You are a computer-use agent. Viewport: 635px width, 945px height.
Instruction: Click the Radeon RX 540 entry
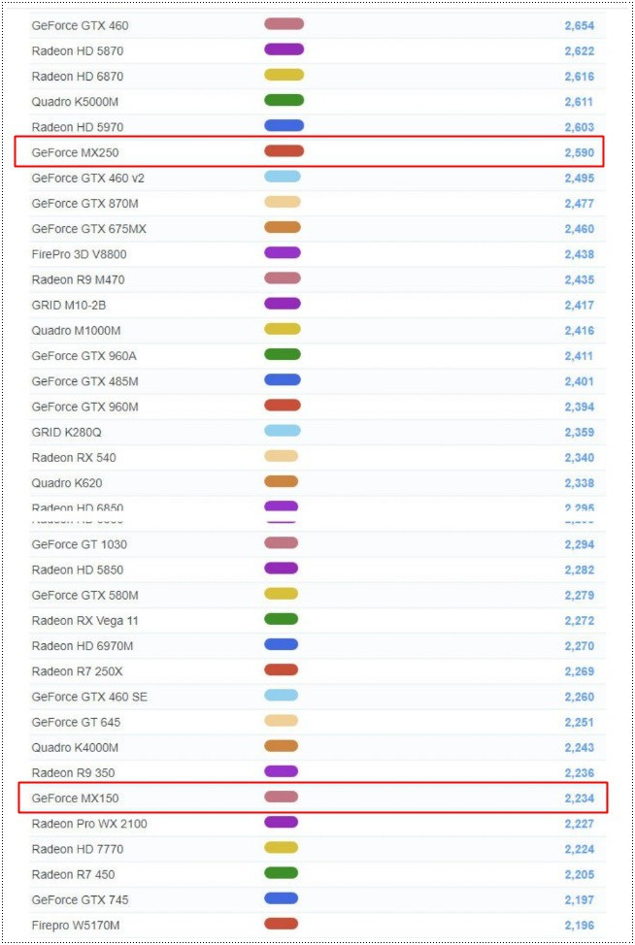pyautogui.click(x=74, y=457)
